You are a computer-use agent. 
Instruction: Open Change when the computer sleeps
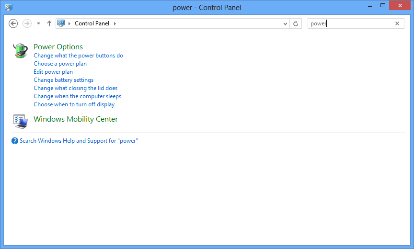pyautogui.click(x=77, y=96)
